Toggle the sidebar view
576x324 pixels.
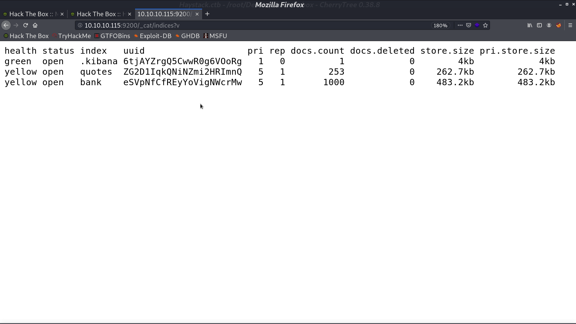[539, 25]
